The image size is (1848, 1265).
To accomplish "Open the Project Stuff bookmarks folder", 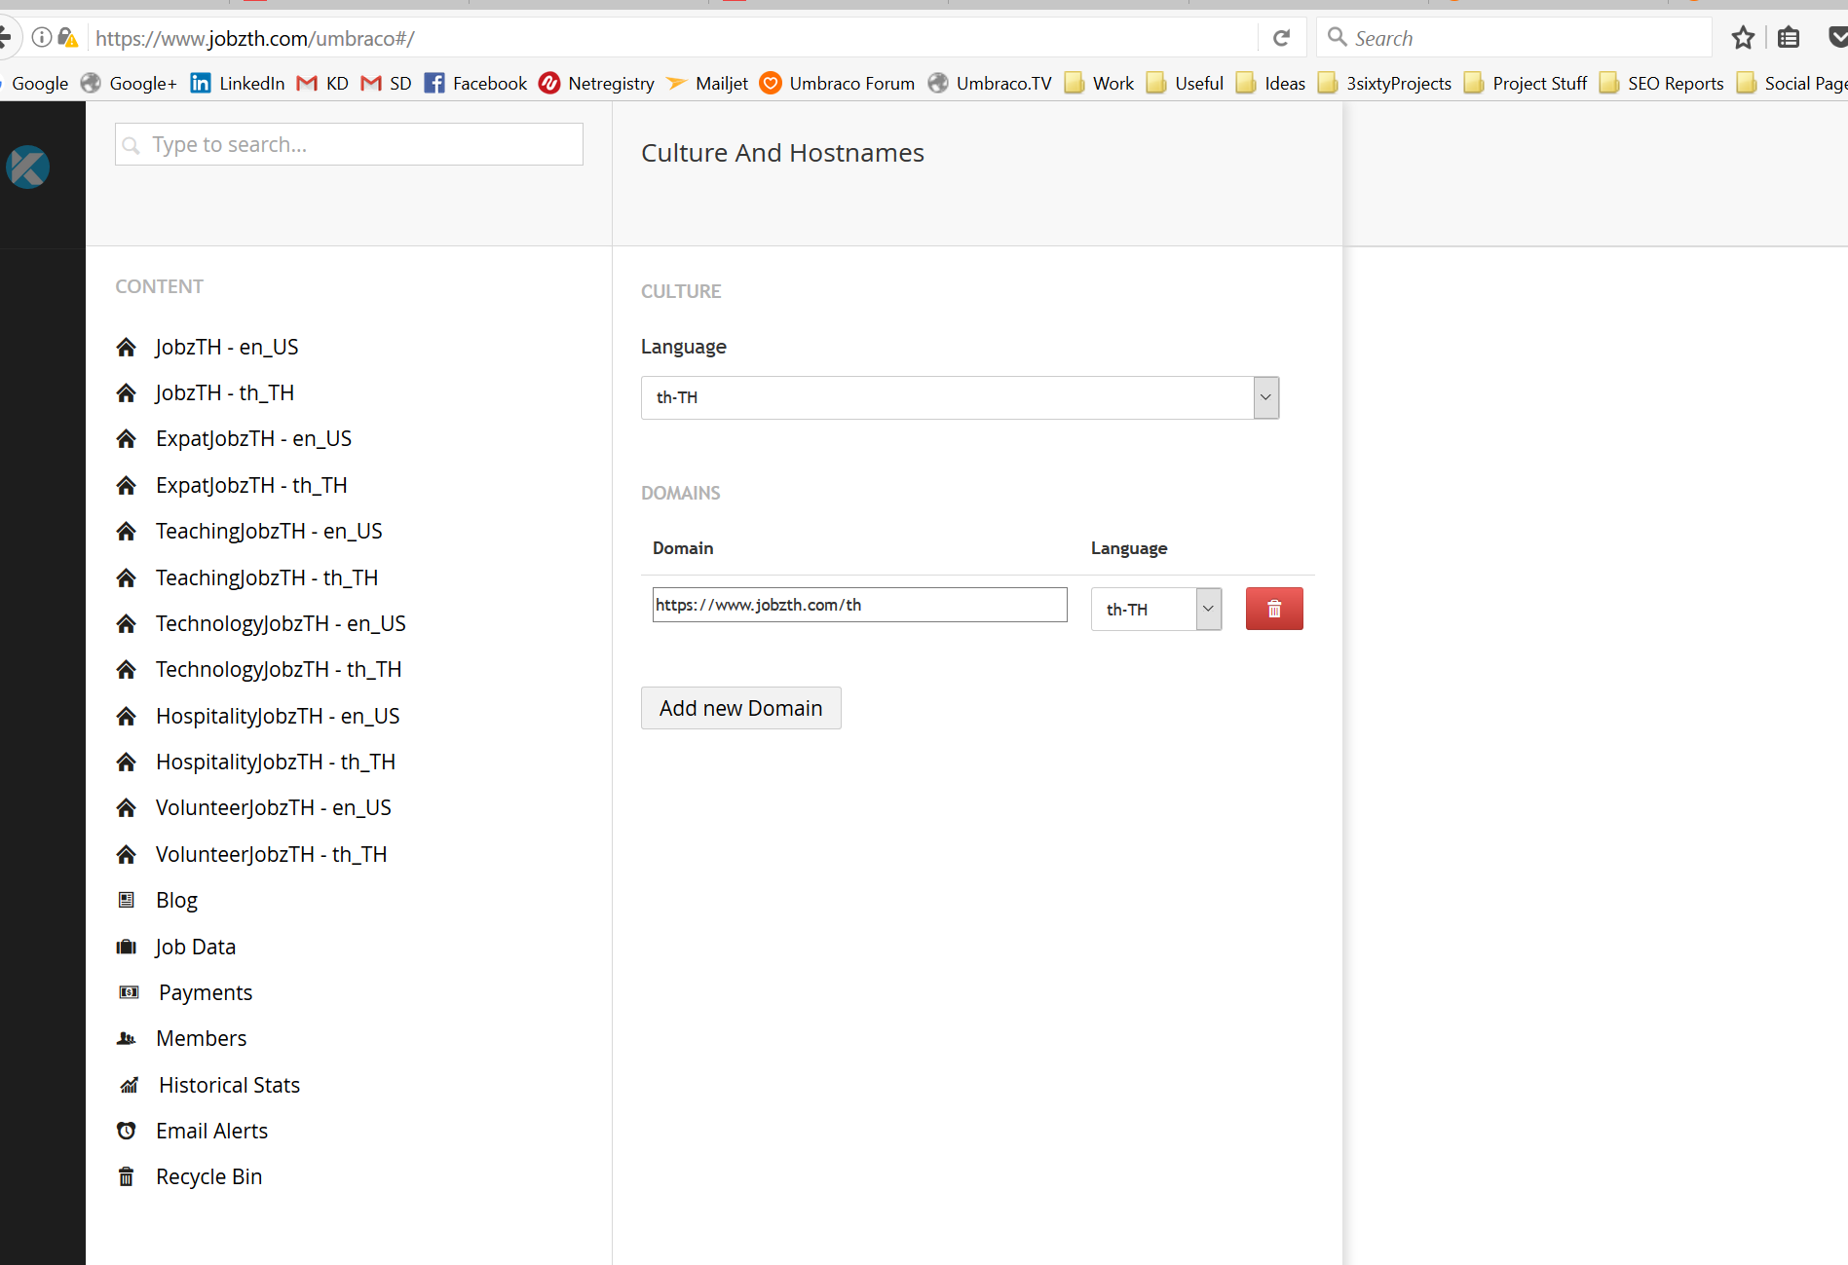I will (1526, 84).
